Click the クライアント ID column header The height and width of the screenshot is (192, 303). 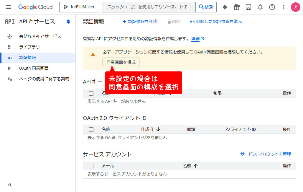(241, 129)
